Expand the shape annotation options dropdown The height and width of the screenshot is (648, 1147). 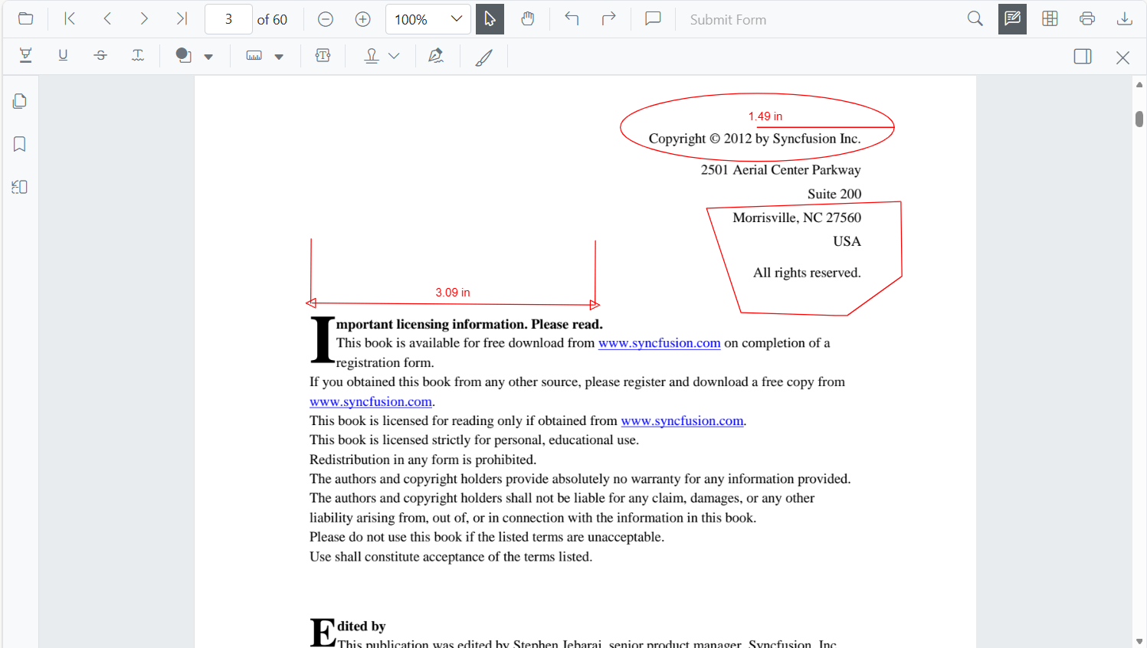(x=208, y=56)
